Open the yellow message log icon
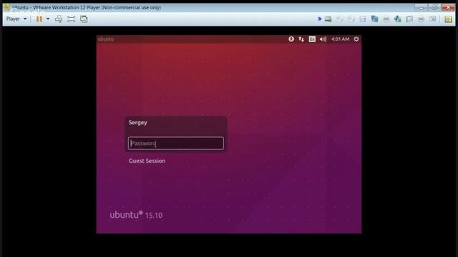The image size is (458, 257). 448,19
